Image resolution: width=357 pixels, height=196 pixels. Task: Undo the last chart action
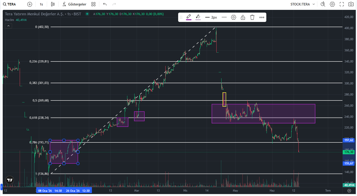(x=105, y=4)
